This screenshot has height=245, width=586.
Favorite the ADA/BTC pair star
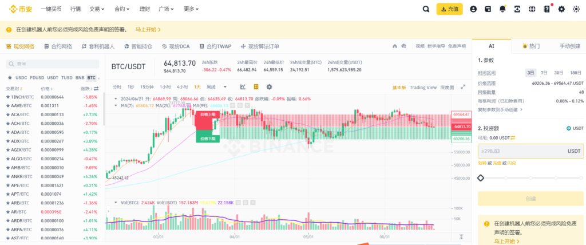[7, 132]
